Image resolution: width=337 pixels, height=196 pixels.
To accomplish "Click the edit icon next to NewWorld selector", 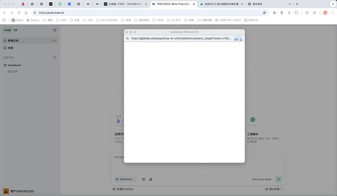I will (x=143, y=179).
